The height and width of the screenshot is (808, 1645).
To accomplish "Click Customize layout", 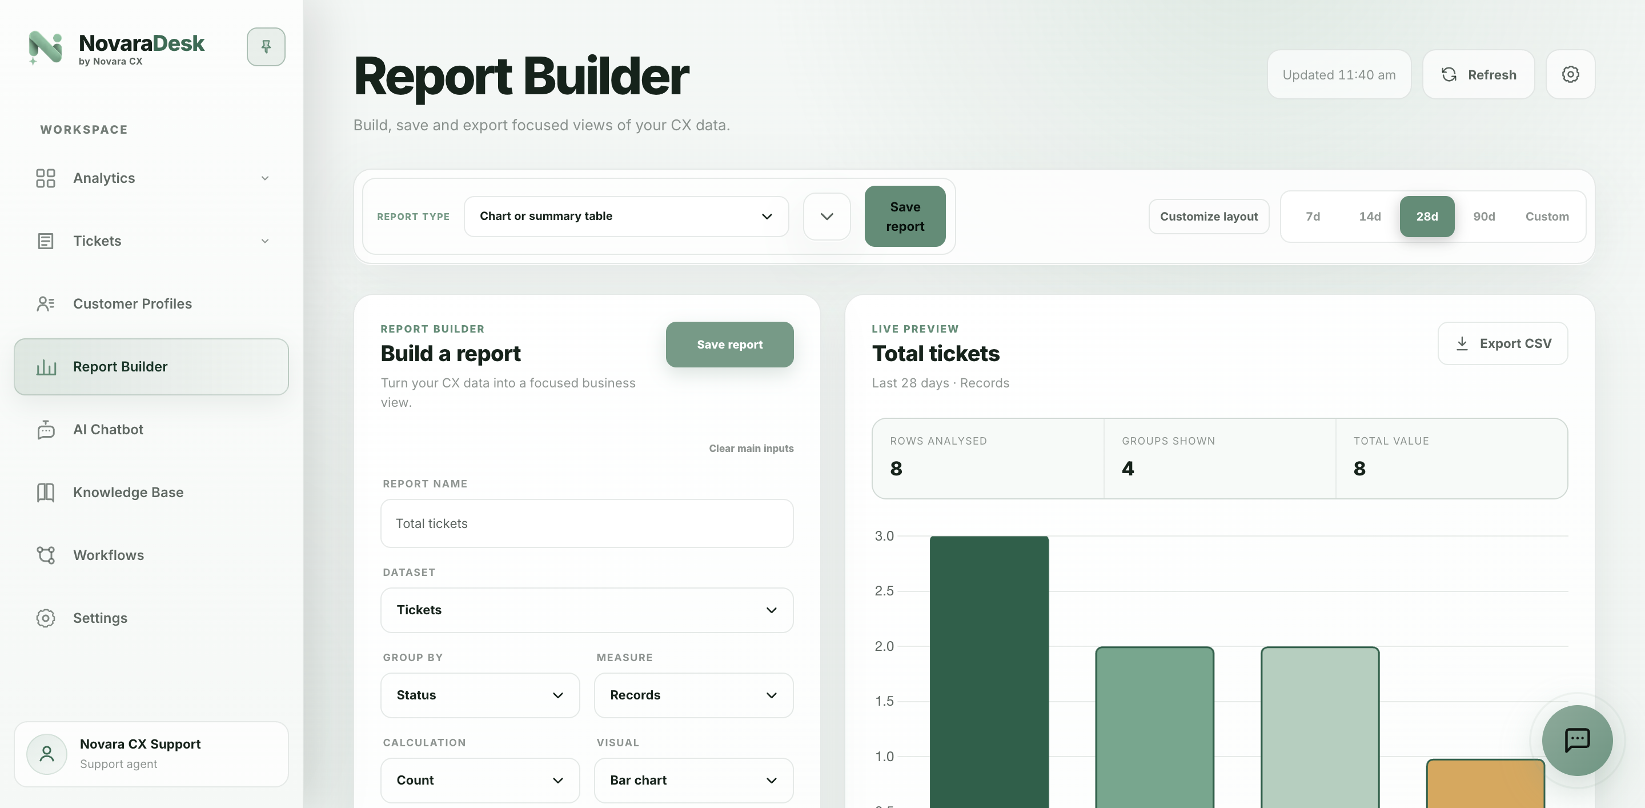I will (x=1209, y=217).
